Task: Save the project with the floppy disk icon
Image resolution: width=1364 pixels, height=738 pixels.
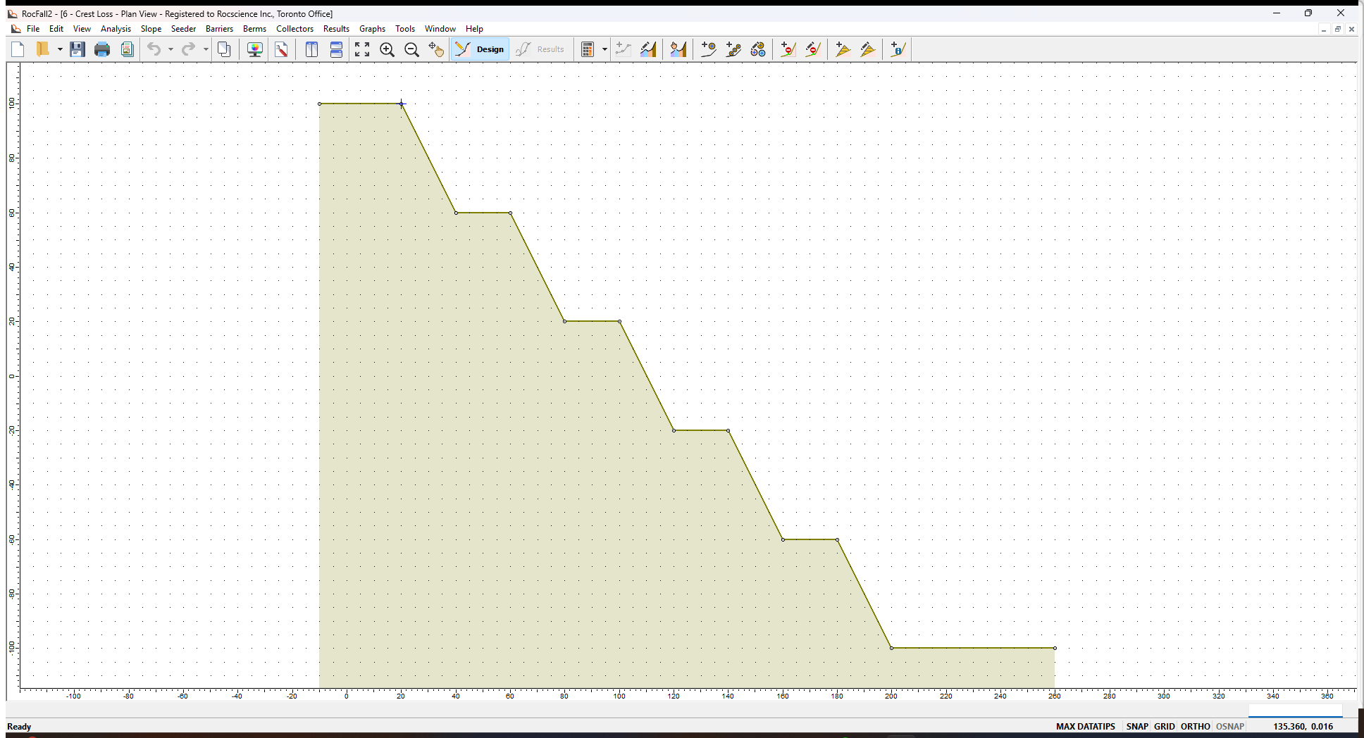Action: [x=77, y=49]
